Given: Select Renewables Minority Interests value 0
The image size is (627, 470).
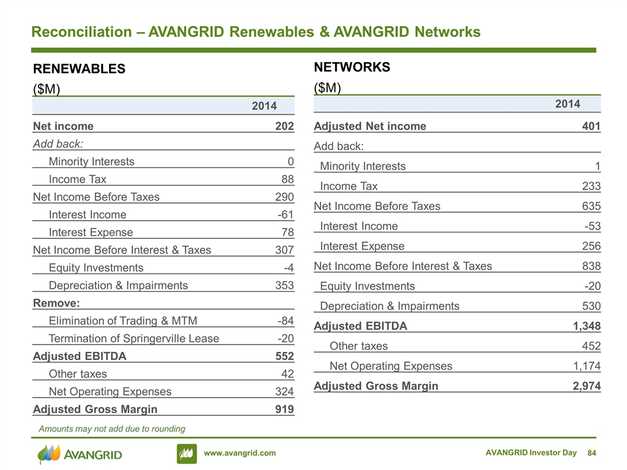Looking at the screenshot, I should (291, 161).
